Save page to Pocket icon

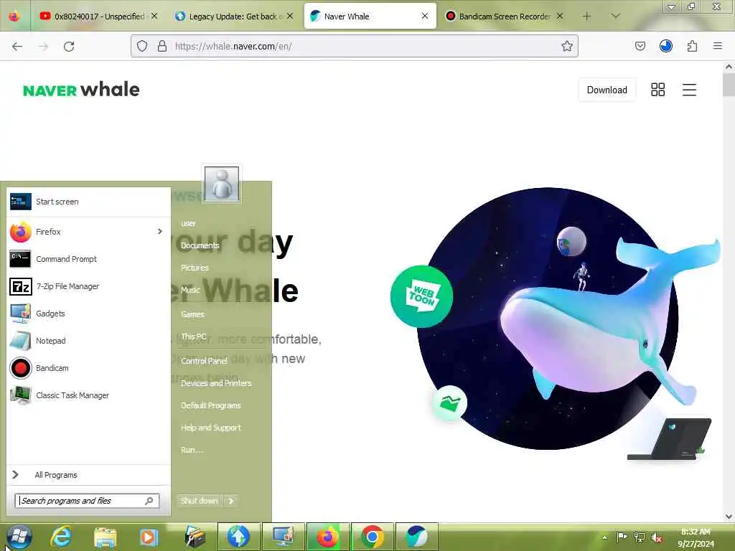coord(640,46)
